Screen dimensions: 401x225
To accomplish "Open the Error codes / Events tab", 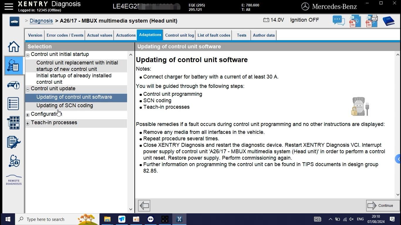I will [65, 35].
